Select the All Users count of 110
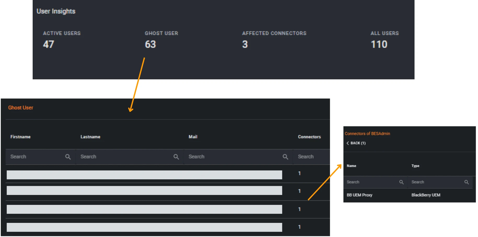 [x=379, y=44]
